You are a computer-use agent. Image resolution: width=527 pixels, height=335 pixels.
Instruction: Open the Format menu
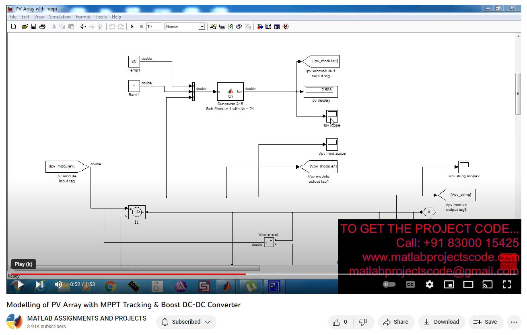(83, 17)
